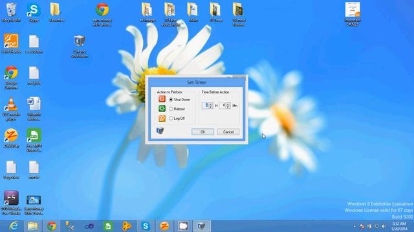Increase minutes with the up arrow
414x232 pixels.
pos(228,104)
